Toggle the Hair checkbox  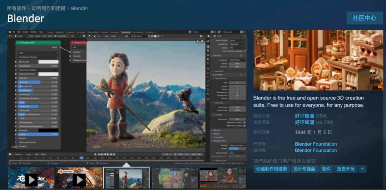tap(214, 134)
